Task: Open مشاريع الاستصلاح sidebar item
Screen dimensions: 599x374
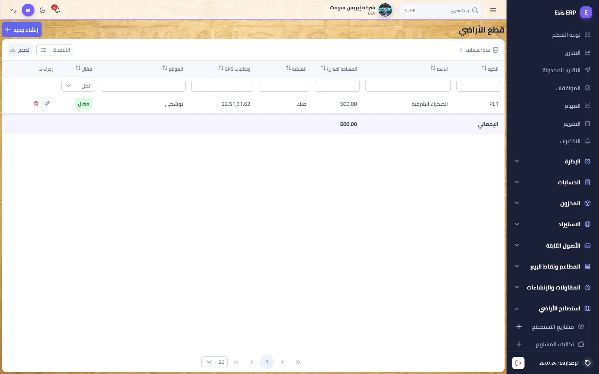Action: click(x=558, y=327)
